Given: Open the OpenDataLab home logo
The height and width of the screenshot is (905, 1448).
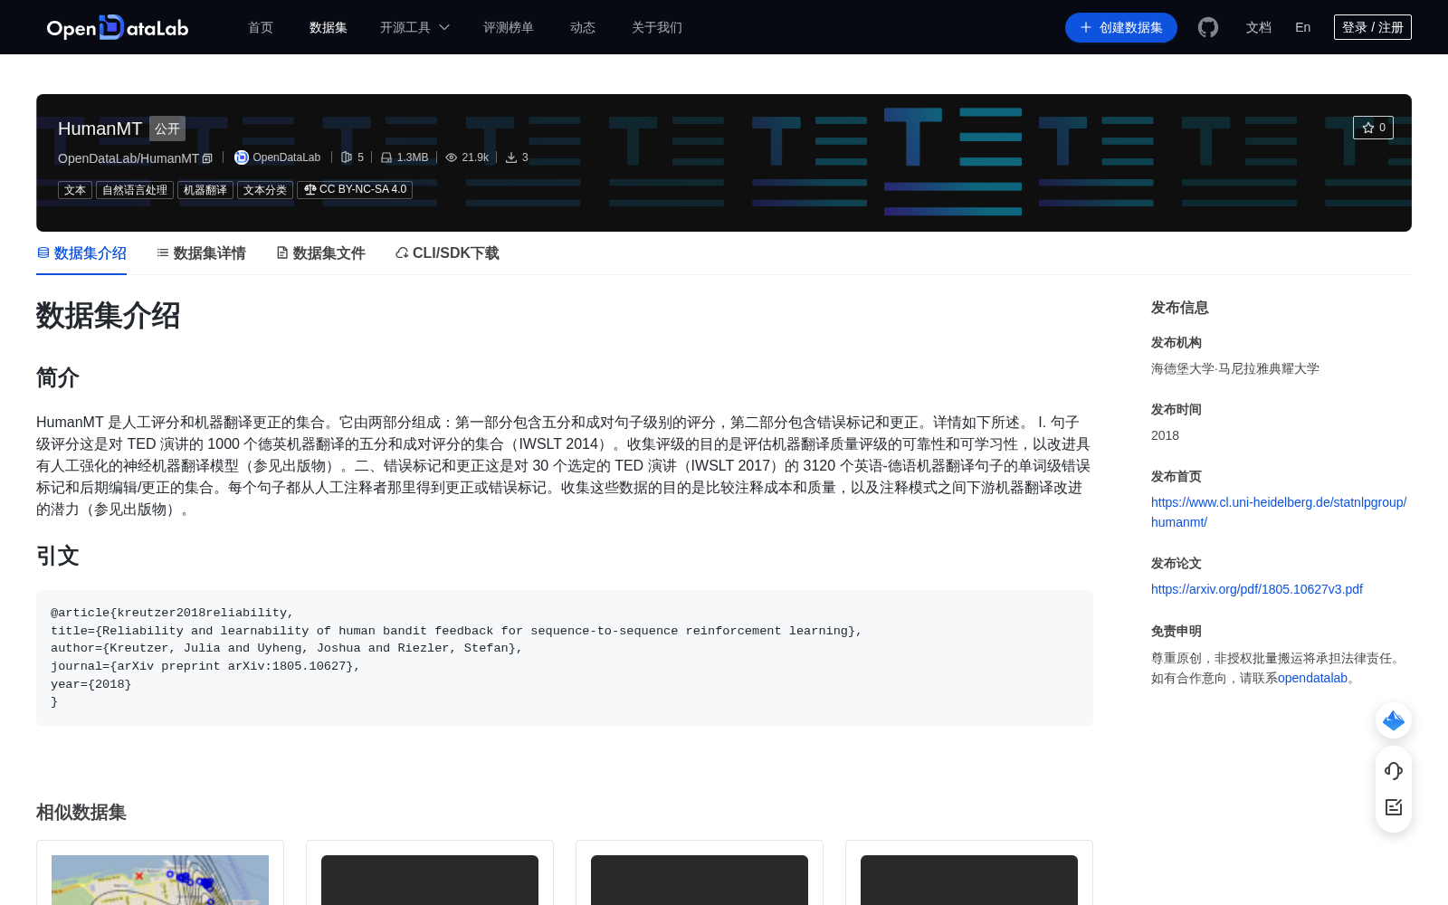Looking at the screenshot, I should pyautogui.click(x=118, y=27).
